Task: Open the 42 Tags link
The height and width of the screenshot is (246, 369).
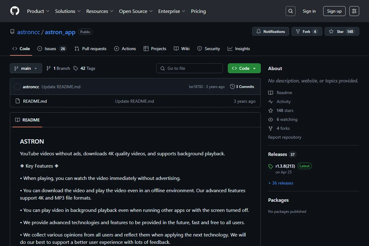Action: [84, 68]
